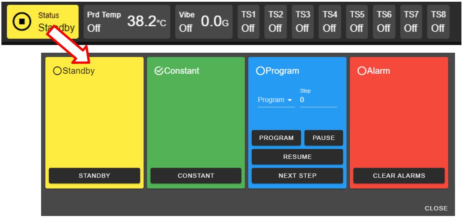Image resolution: width=464 pixels, height=219 pixels.
Task: Click the 'Status' text in the yellow tile
Action: (48, 16)
